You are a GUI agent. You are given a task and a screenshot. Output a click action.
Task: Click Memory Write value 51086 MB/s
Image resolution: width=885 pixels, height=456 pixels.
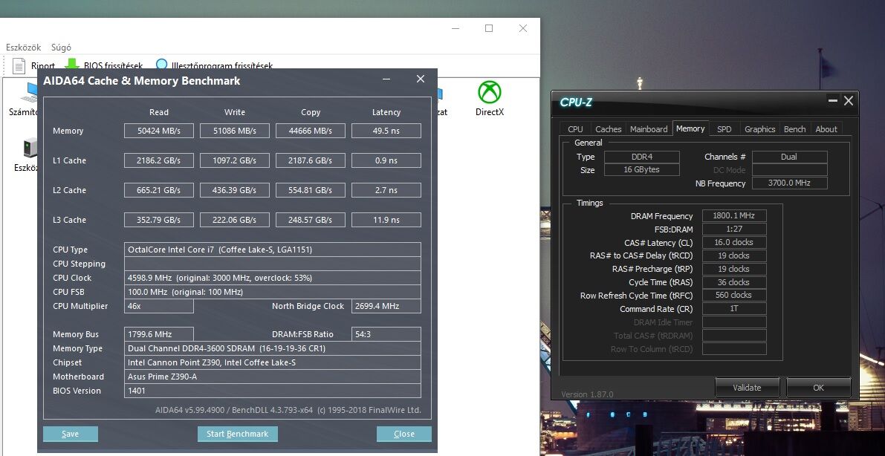(x=235, y=131)
